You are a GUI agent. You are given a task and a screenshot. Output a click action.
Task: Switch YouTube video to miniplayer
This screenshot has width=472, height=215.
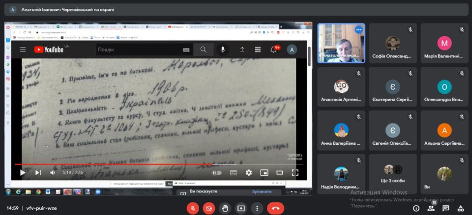265,173
